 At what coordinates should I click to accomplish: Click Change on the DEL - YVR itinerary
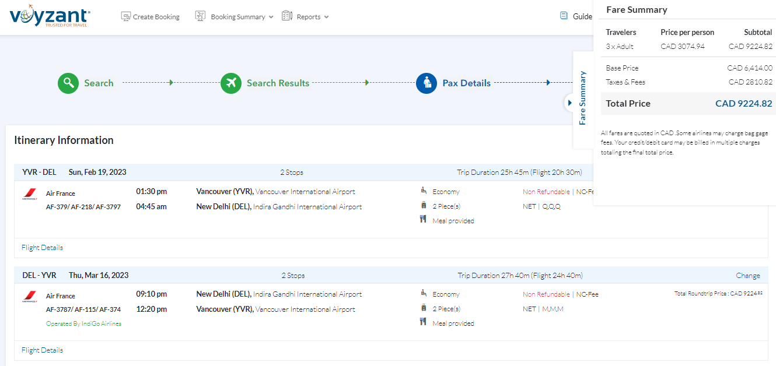coord(747,276)
